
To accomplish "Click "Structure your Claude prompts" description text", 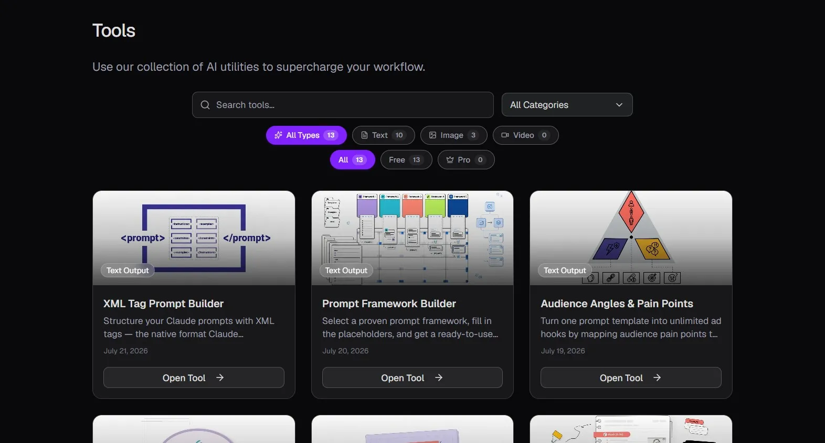I will tap(189, 327).
